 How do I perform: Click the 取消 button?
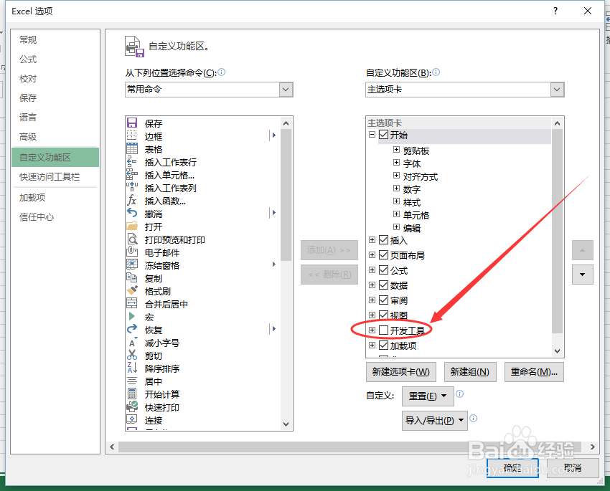pyautogui.click(x=573, y=467)
